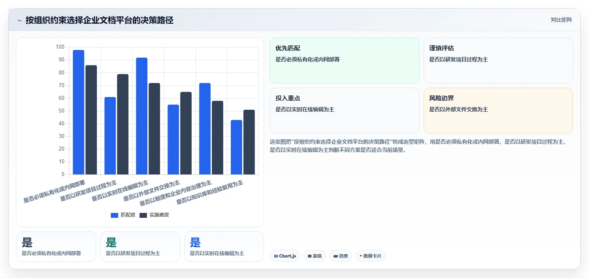Click the x-axis label 是否以实时在线编辑为主
This screenshot has height=278, width=589.
pyautogui.click(x=120, y=190)
